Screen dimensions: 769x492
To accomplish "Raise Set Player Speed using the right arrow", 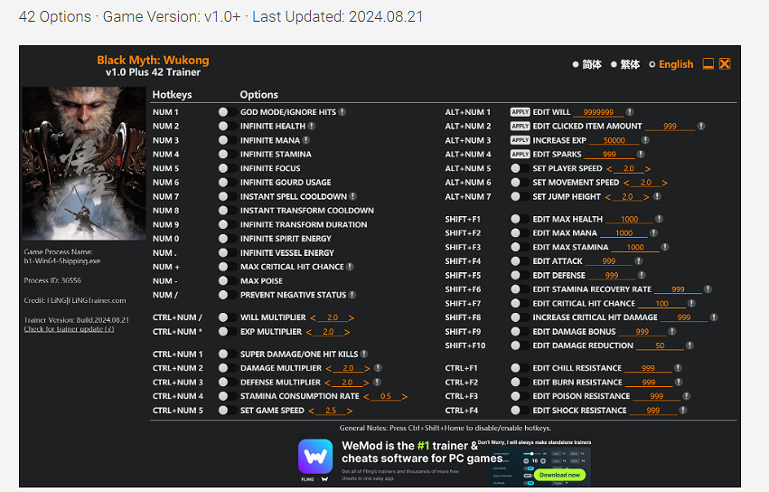I will click(648, 168).
